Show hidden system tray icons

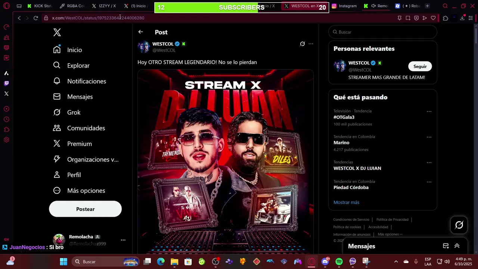pyautogui.click(x=396, y=262)
